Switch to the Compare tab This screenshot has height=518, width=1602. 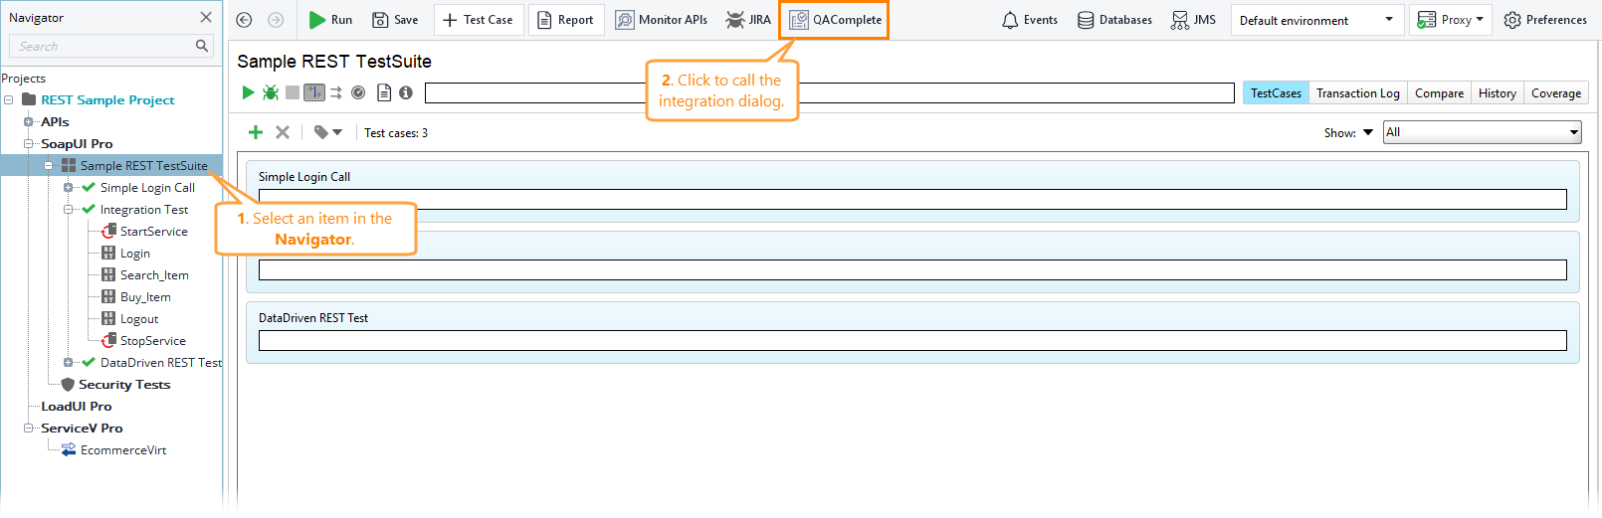(x=1439, y=92)
